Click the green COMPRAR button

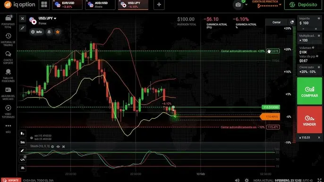(x=309, y=91)
